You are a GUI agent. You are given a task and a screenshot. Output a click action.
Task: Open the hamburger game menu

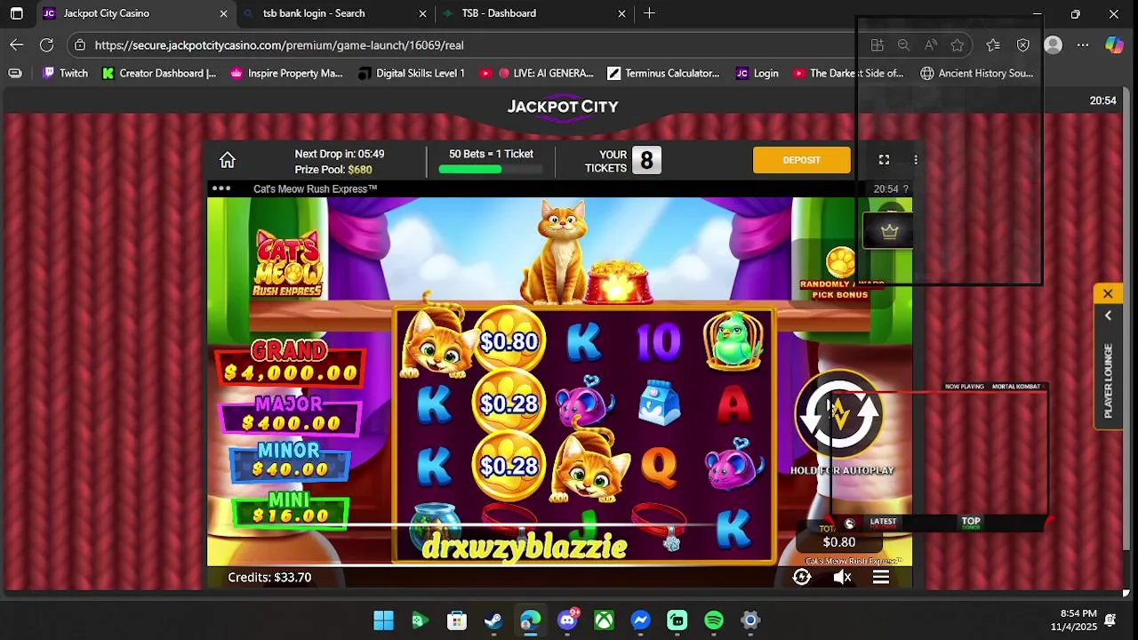pos(881,578)
